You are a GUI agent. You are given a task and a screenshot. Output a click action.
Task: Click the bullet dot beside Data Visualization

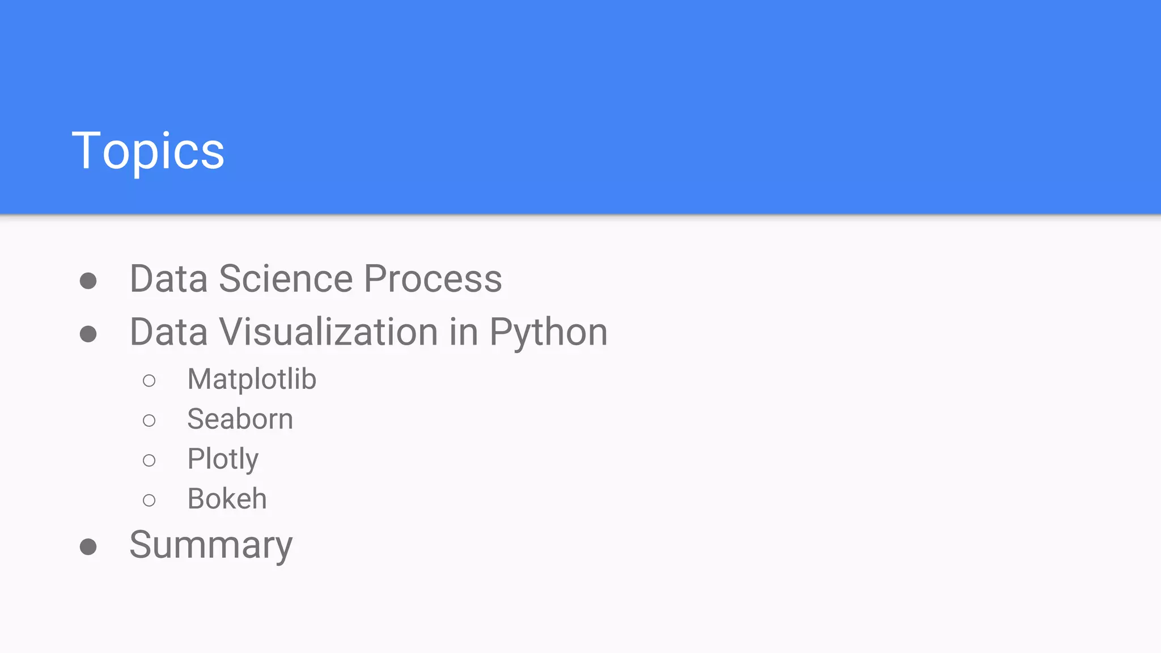pos(88,334)
